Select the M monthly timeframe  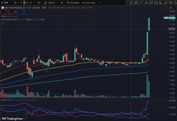pos(31,3)
